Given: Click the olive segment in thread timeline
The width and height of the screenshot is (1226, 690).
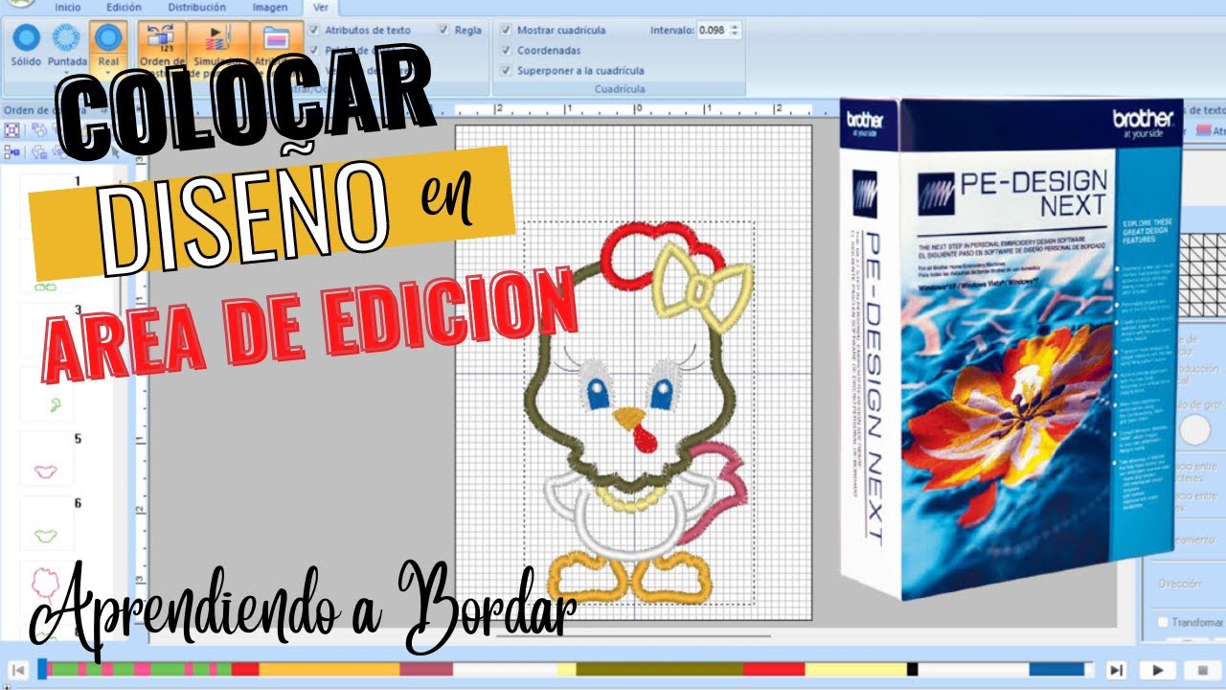Looking at the screenshot, I should (x=659, y=669).
